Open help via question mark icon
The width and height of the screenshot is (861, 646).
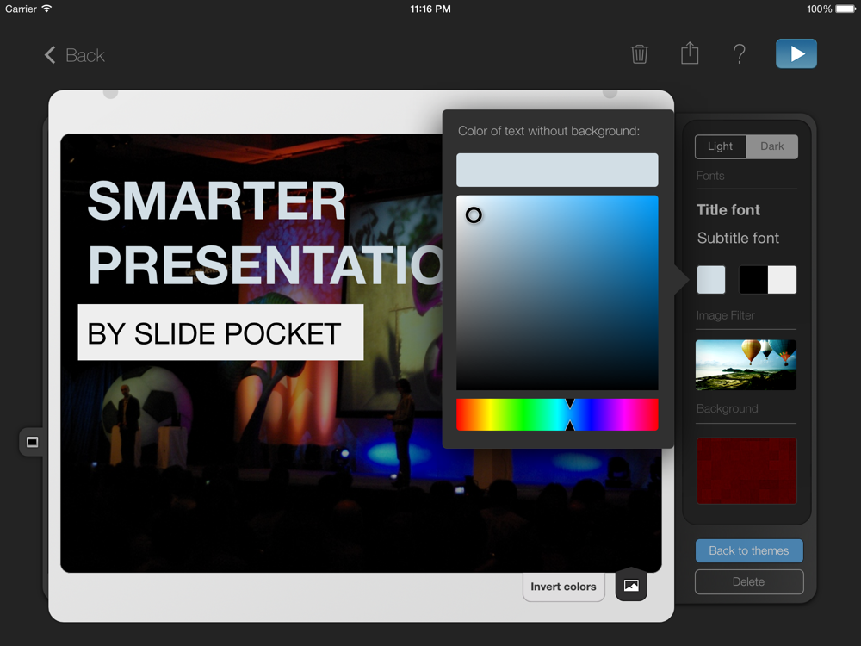(740, 53)
